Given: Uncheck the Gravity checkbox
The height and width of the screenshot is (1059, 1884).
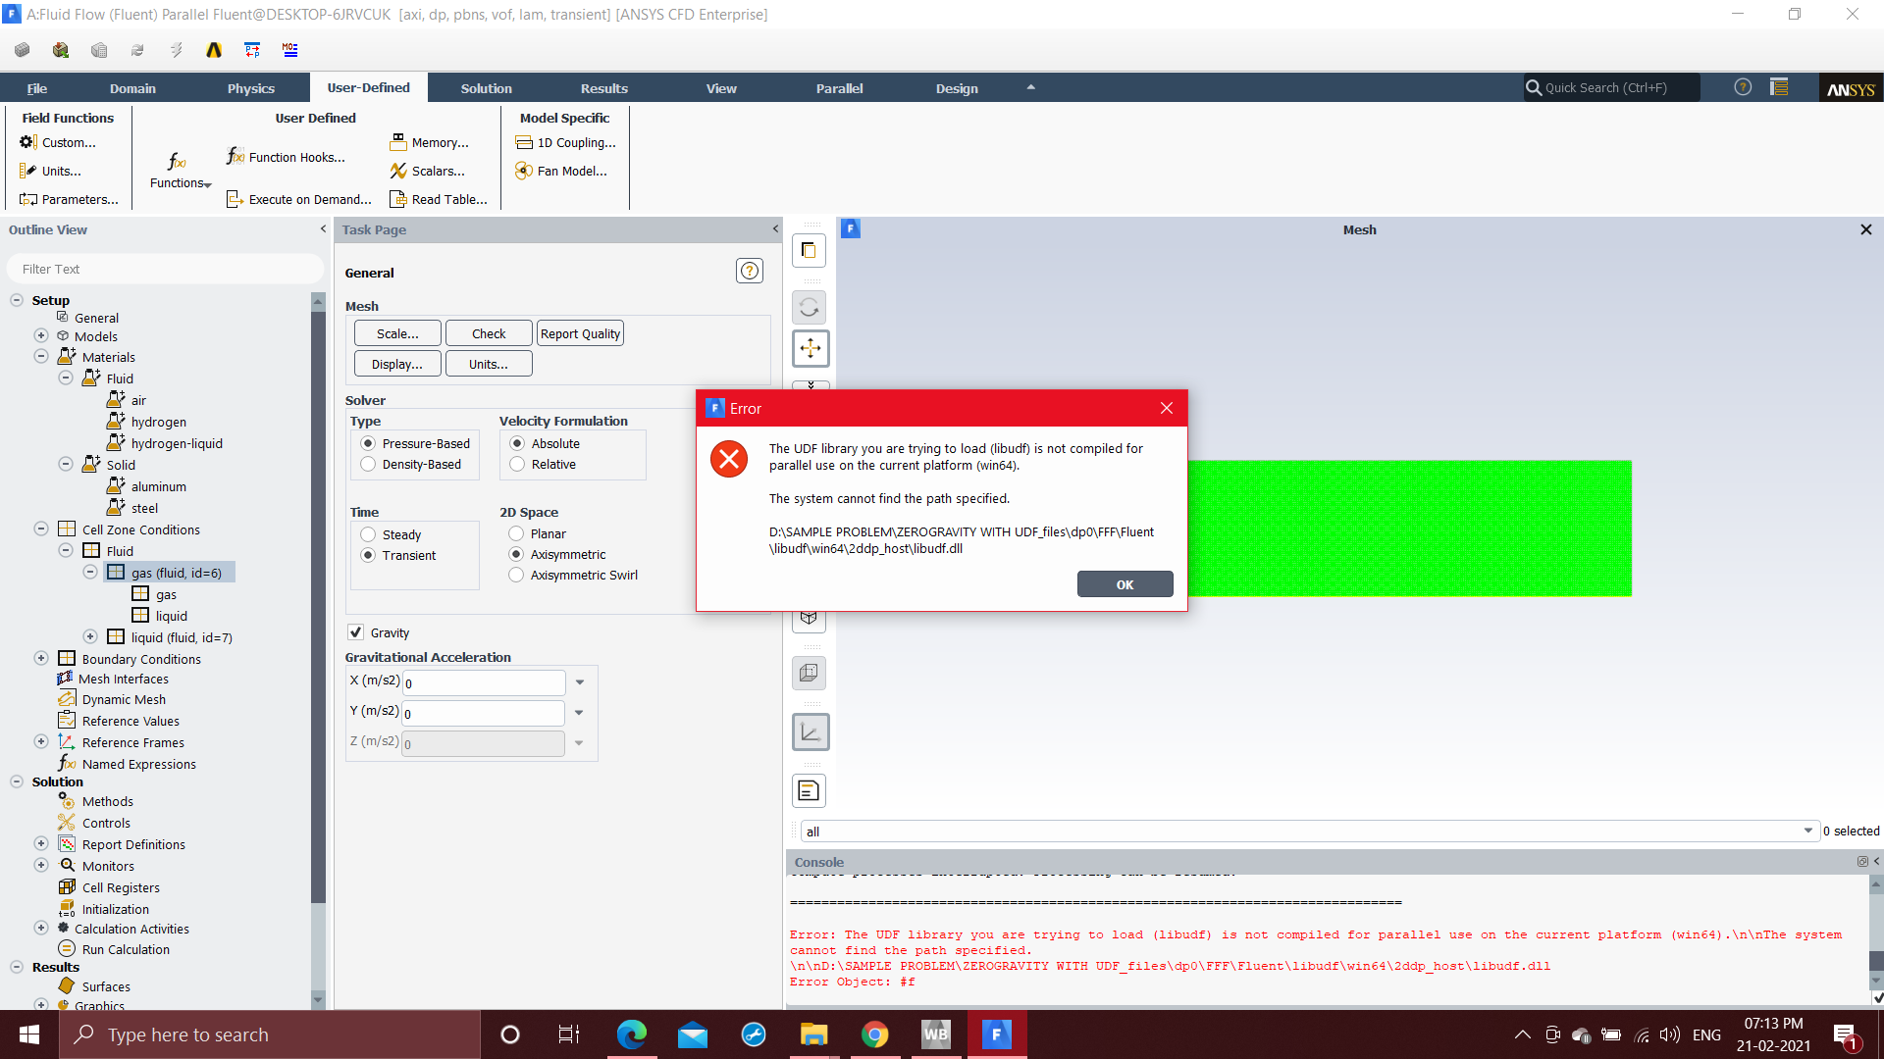Looking at the screenshot, I should coord(356,632).
